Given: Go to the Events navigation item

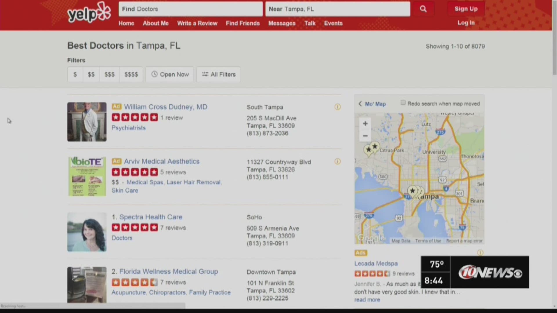Looking at the screenshot, I should coord(333,23).
